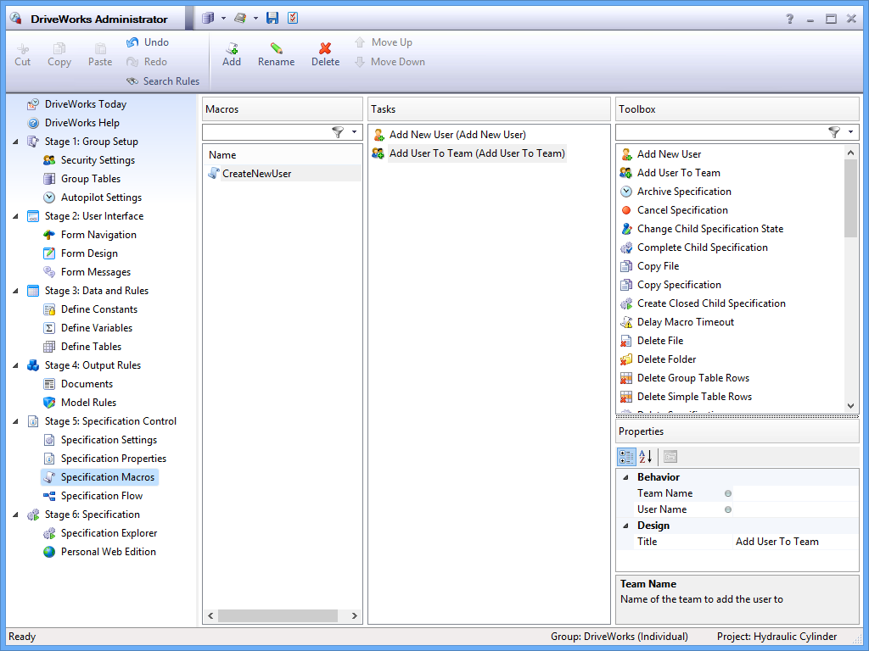
Task: Open Personal Web Edition
Action: coord(108,552)
